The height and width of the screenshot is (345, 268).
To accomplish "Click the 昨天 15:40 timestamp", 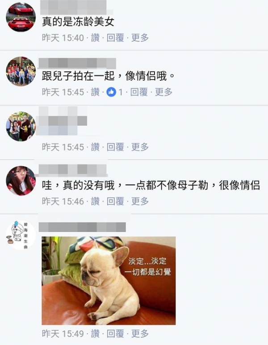I will click(63, 38).
